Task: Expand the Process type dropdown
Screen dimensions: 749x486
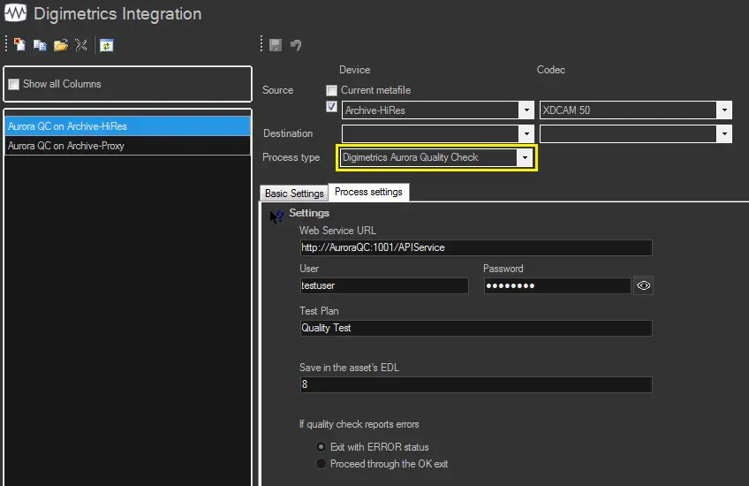Action: 526,157
